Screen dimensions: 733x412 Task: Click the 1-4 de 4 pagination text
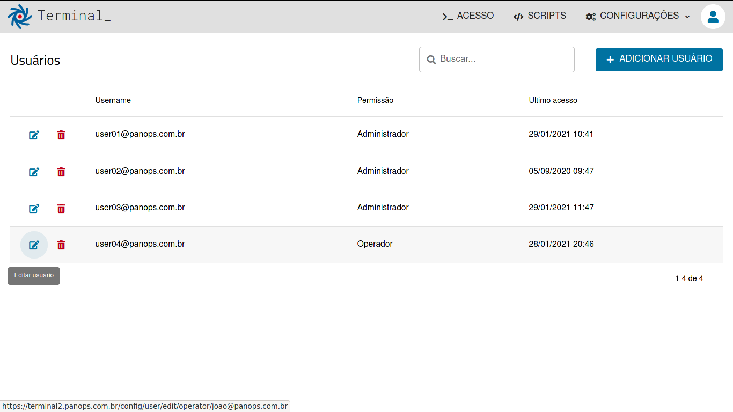[x=689, y=278]
